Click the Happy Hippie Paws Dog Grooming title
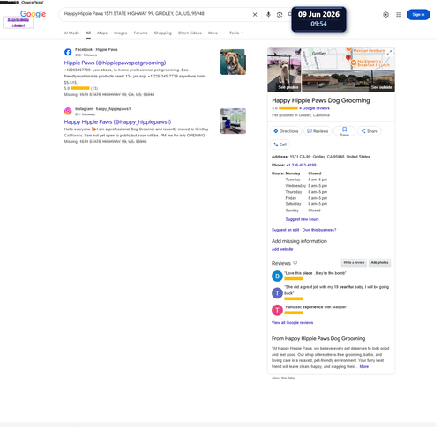 coord(321,100)
